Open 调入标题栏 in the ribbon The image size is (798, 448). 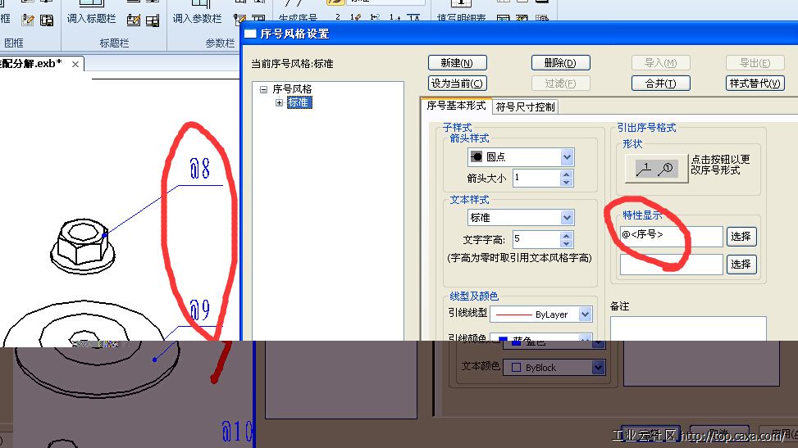point(92,19)
